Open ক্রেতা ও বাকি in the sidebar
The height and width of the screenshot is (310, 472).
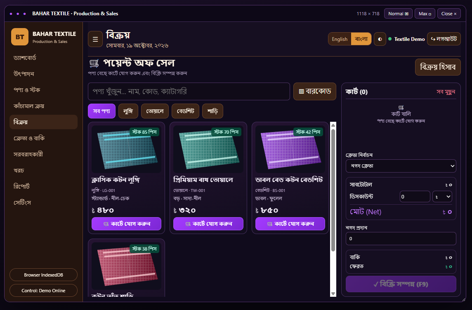tap(43, 138)
